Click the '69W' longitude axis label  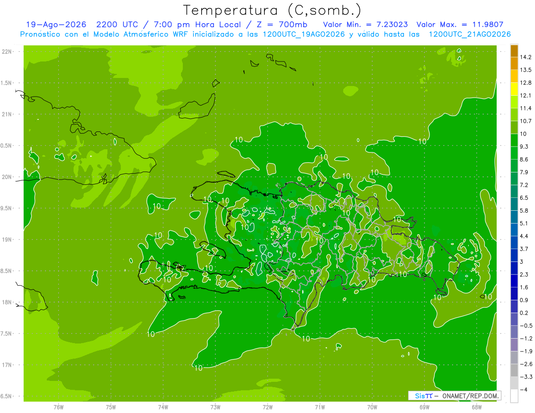point(424,407)
